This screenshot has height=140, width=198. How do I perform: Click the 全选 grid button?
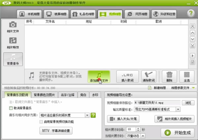tap(187, 77)
